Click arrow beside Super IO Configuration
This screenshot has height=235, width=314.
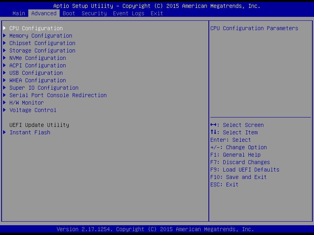[5, 87]
